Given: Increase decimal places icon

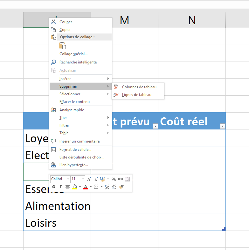Looking at the screenshot, I should 107,187.
